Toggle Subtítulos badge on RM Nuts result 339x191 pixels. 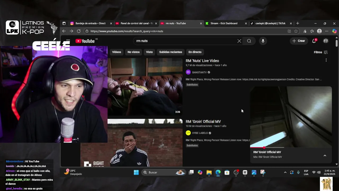point(192,85)
